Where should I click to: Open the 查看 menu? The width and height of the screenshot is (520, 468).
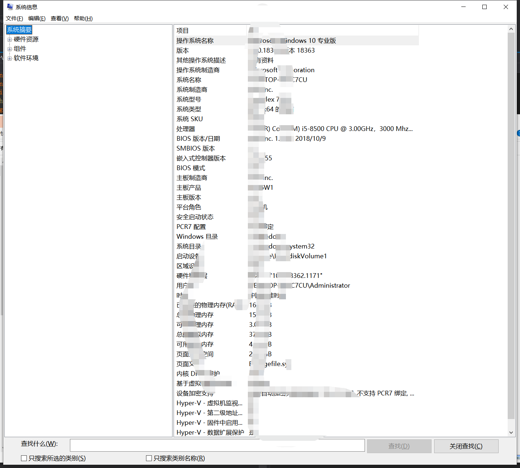click(59, 18)
